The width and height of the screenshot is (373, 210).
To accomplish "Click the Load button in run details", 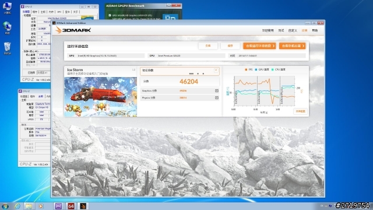I will 208,45.
